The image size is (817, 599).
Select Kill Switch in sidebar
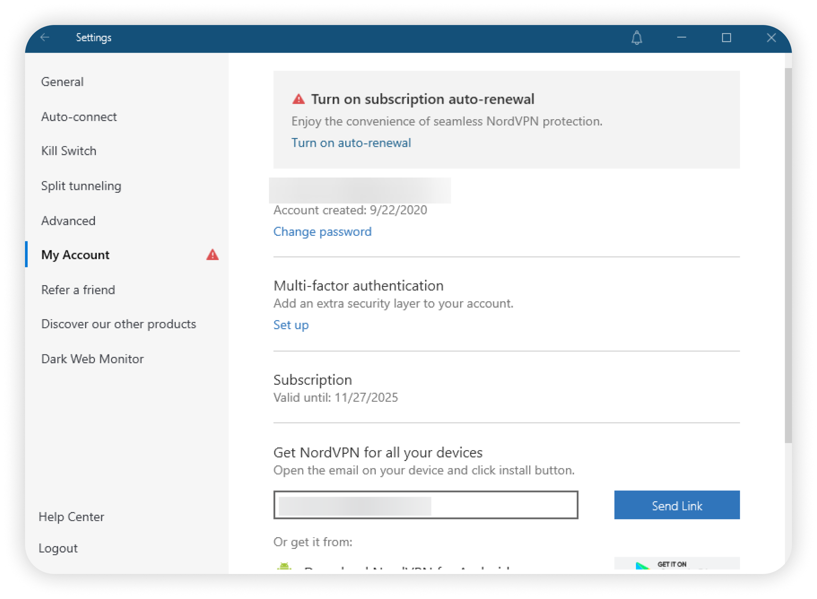pos(69,151)
